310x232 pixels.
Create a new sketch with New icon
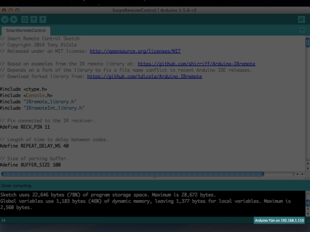click(x=24, y=19)
